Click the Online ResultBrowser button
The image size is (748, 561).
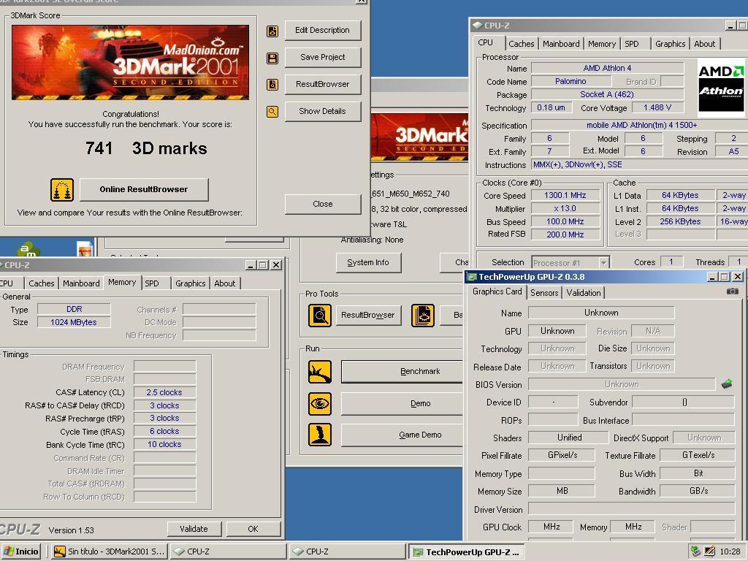[x=144, y=189]
